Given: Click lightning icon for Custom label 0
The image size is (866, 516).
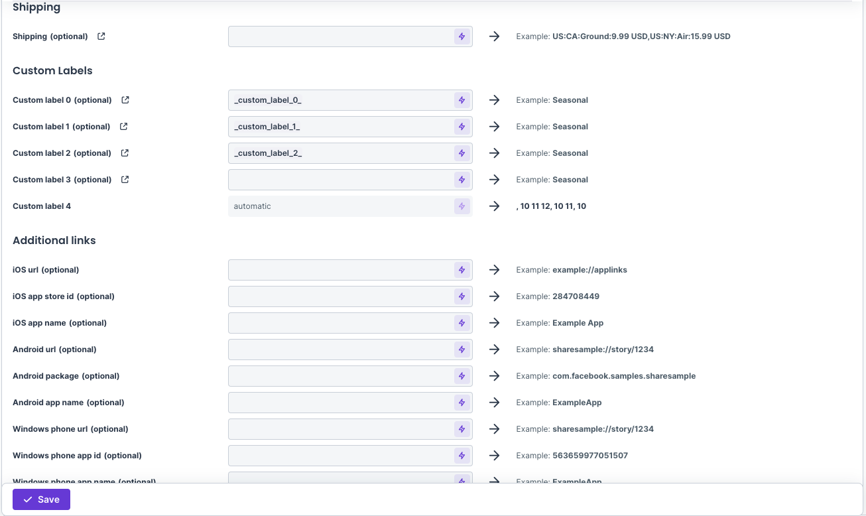Looking at the screenshot, I should [x=462, y=100].
